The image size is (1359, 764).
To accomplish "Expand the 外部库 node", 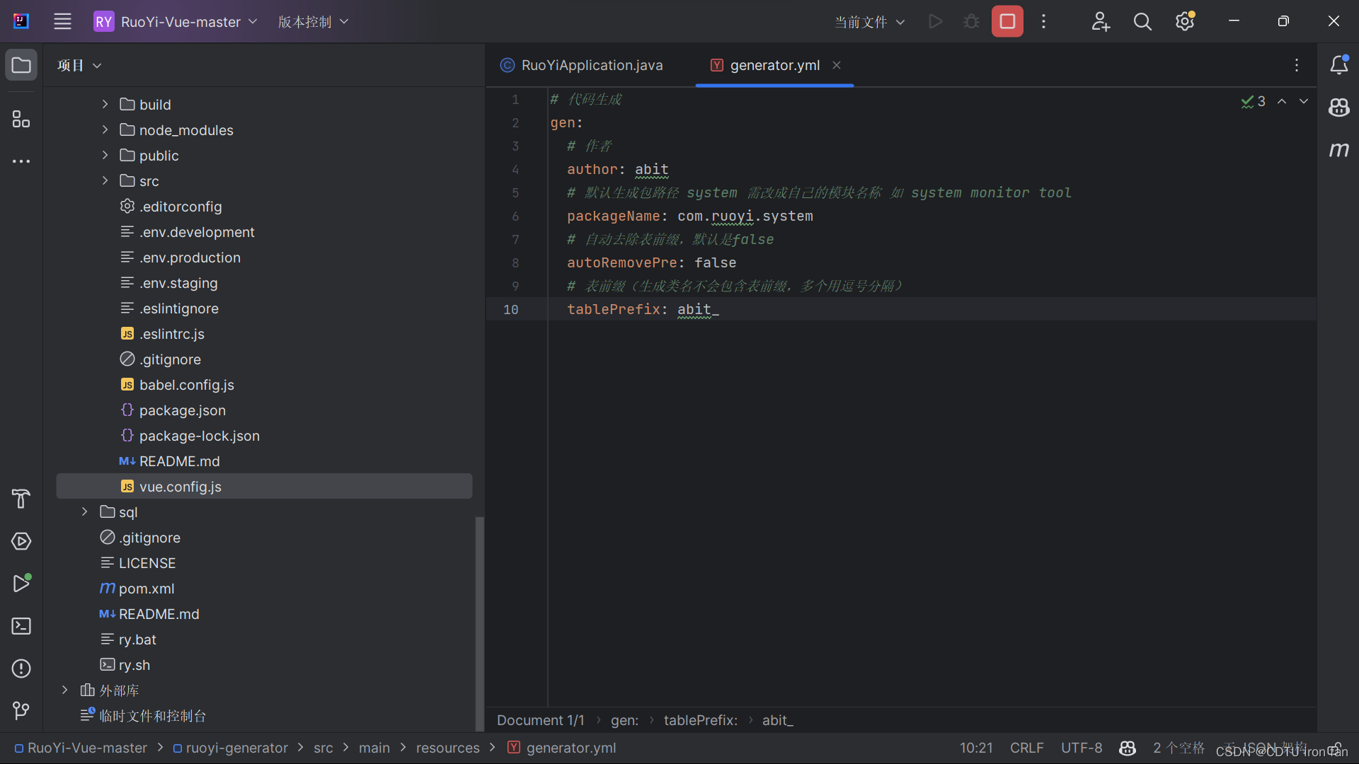I will pos(64,690).
